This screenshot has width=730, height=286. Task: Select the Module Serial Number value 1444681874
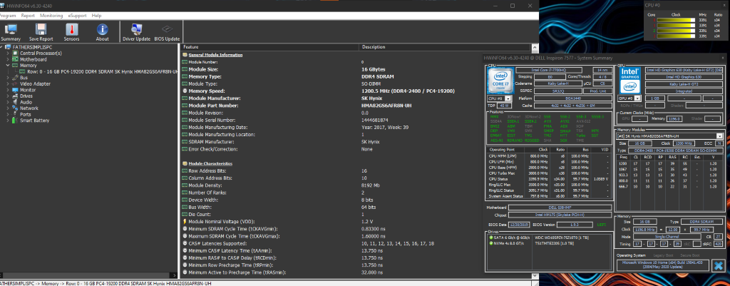click(x=375, y=120)
